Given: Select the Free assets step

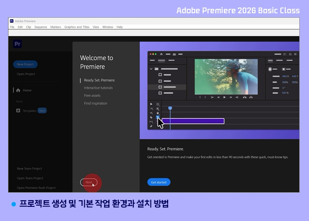Looking at the screenshot, I should click(x=92, y=95).
